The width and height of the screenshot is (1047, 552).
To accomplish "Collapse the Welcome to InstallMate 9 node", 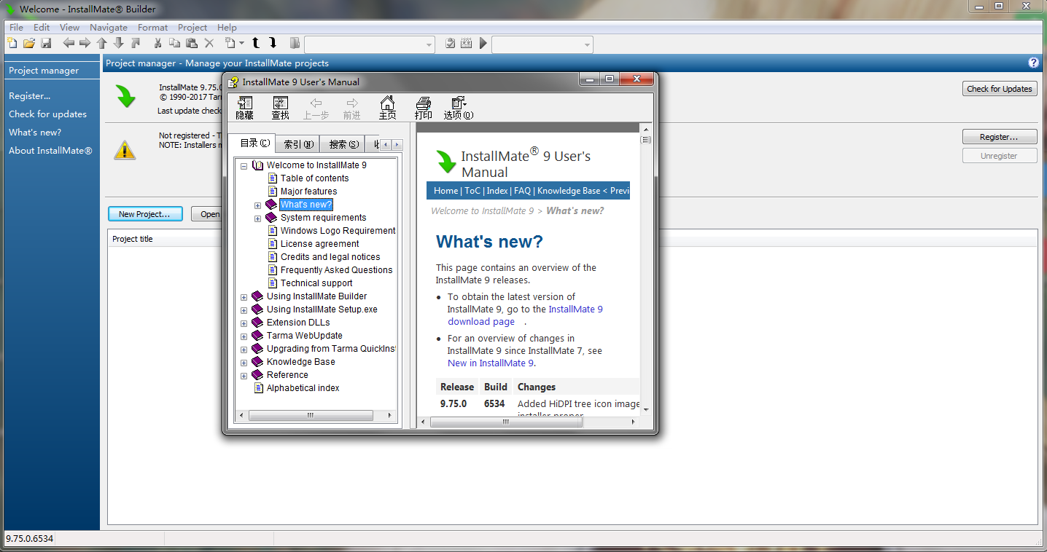I will click(244, 166).
